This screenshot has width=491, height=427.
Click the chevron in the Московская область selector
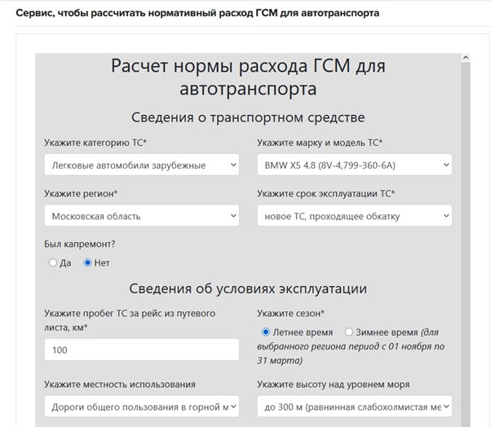(x=233, y=216)
